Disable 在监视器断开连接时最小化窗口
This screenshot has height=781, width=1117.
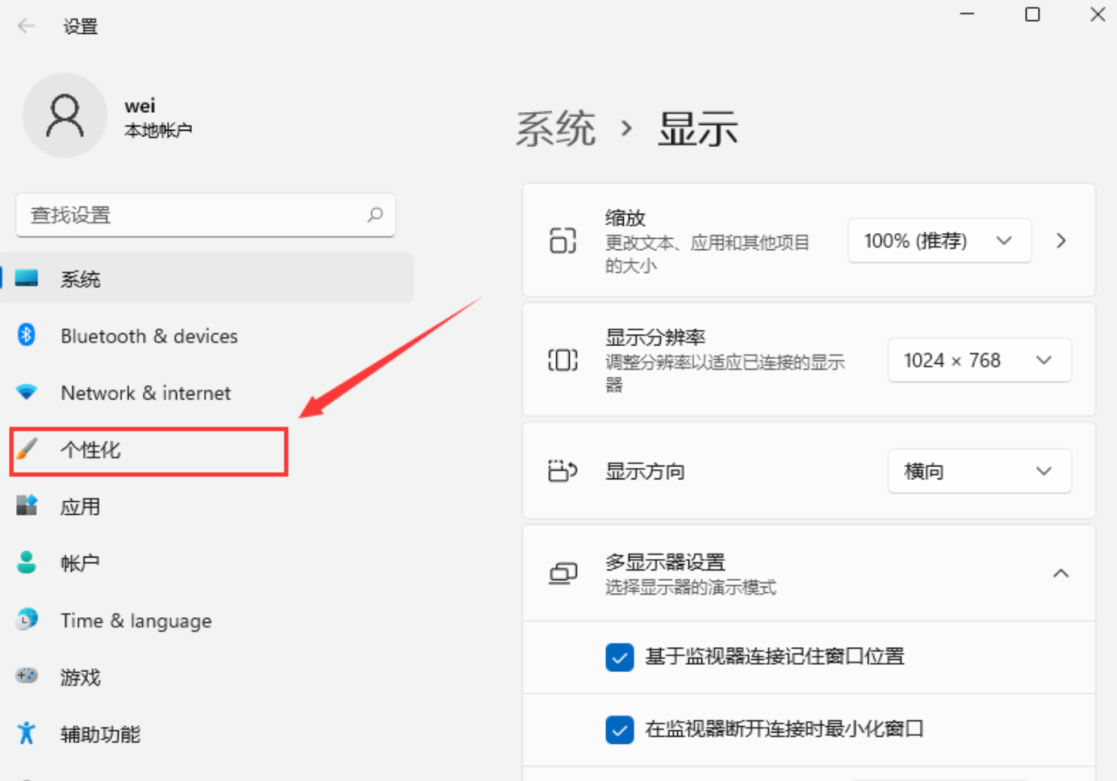coord(619,729)
